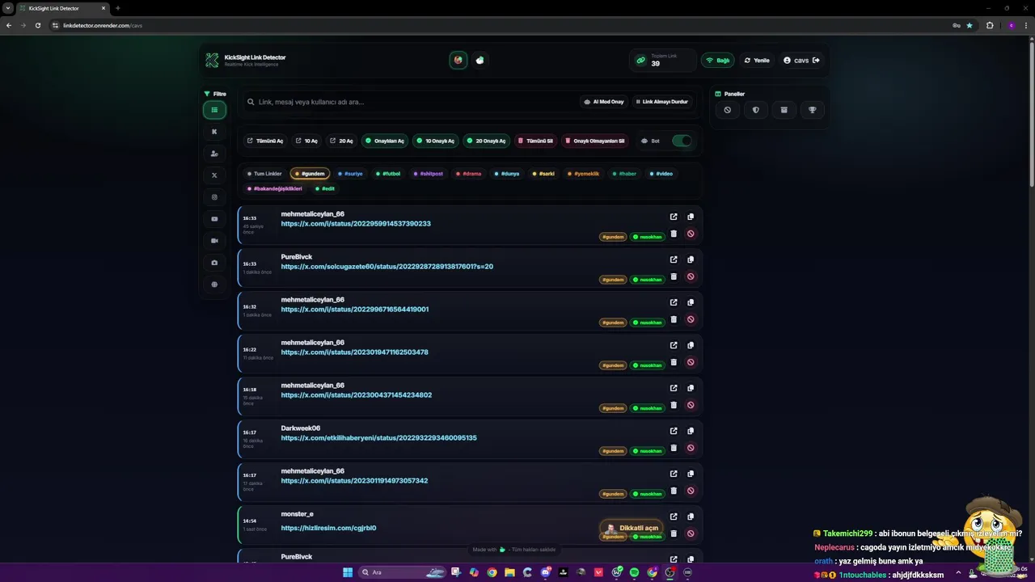Select the #dunya category tab
This screenshot has width=1035, height=582.
click(507, 174)
